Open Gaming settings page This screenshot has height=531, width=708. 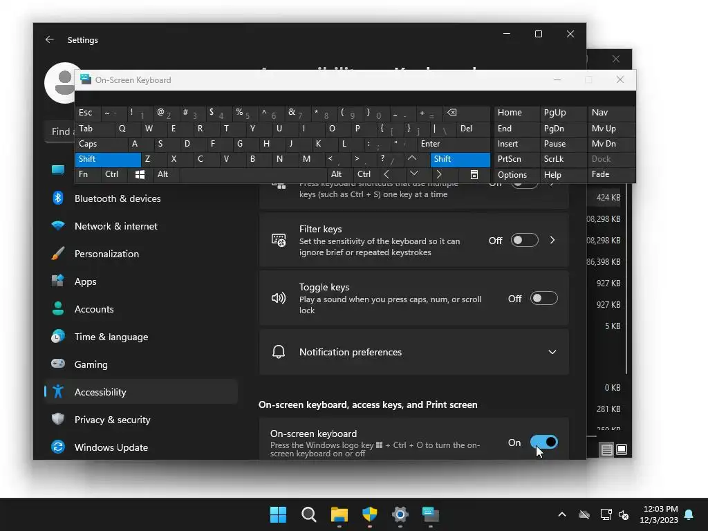point(141,364)
